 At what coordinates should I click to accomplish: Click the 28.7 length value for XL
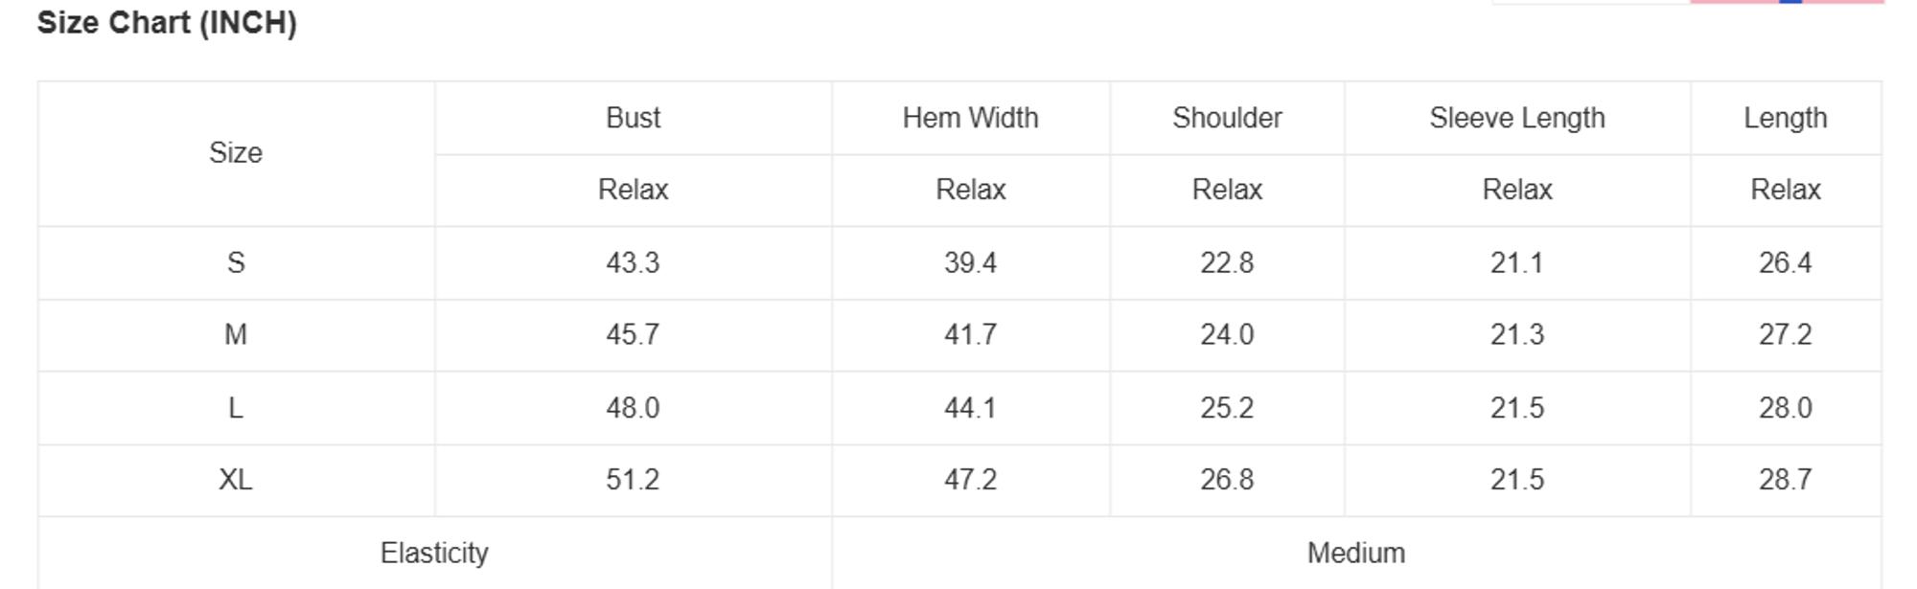tap(1785, 480)
